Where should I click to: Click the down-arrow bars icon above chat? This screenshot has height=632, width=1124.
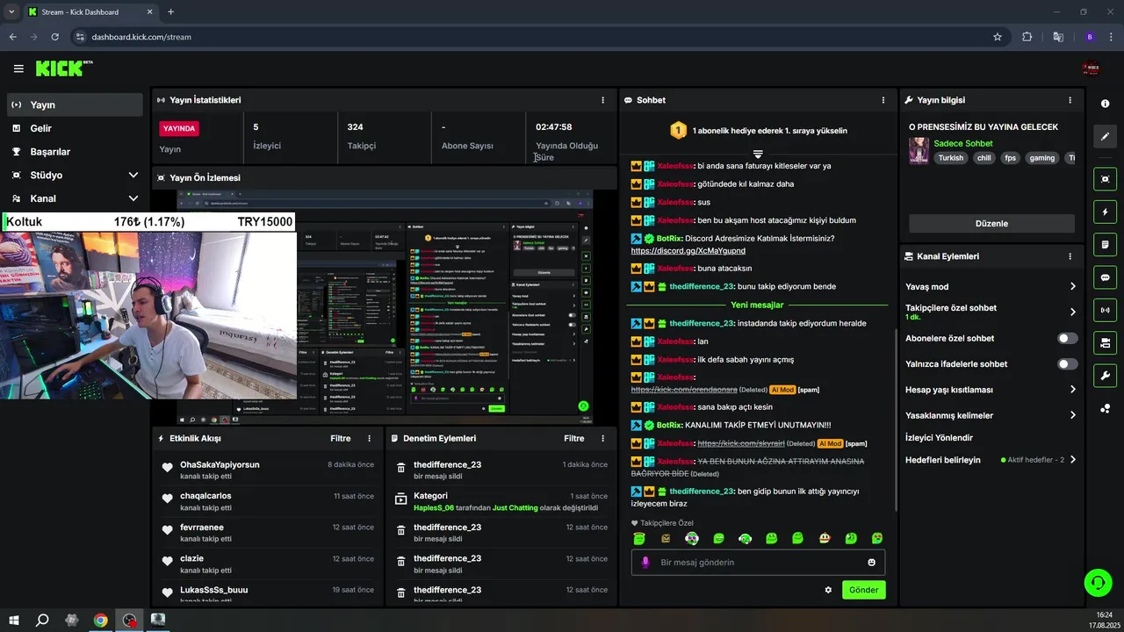coord(758,154)
